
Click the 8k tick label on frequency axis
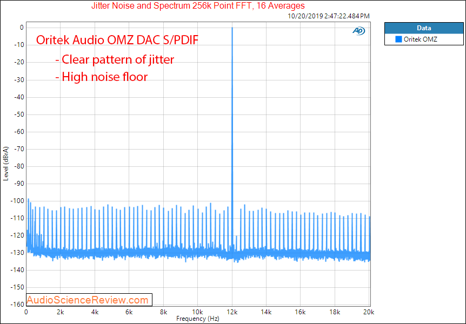pyautogui.click(x=163, y=312)
